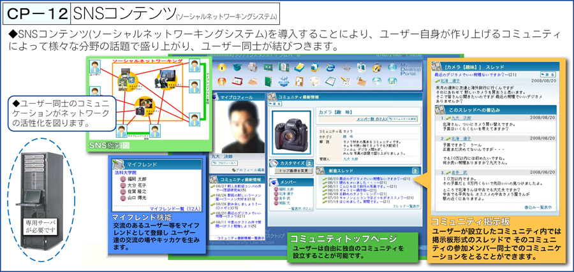Select friend 大分 花子 in マイフレンド
This screenshot has width=574, height=272.
click(137, 186)
